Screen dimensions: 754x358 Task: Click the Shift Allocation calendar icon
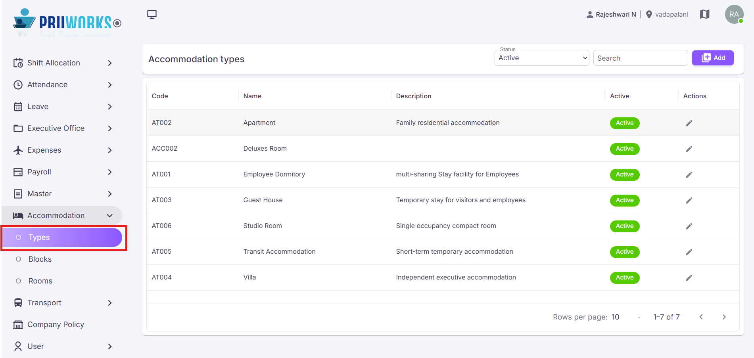click(18, 63)
